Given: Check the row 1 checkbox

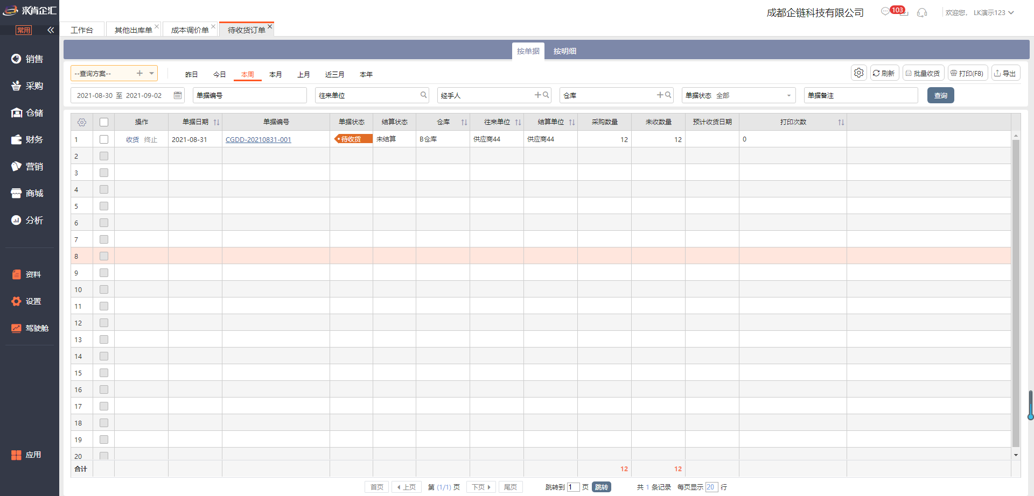Looking at the screenshot, I should click(104, 139).
